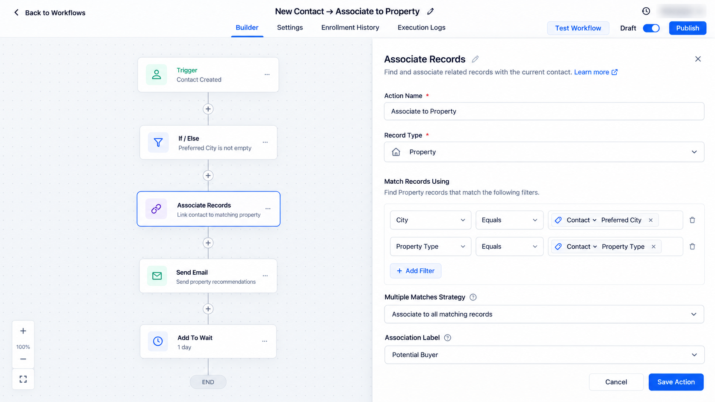Open the Associate Records node options menu
The width and height of the screenshot is (715, 402).
pos(268,209)
